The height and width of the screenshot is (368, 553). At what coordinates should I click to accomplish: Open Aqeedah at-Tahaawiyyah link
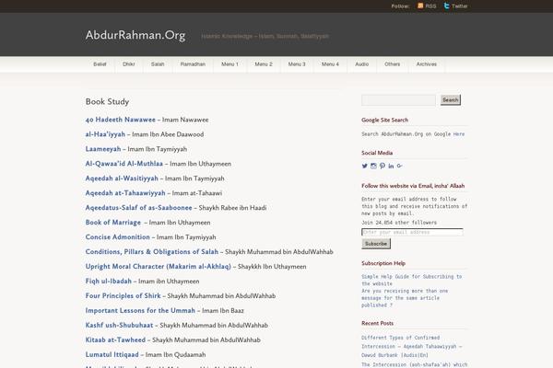125,193
